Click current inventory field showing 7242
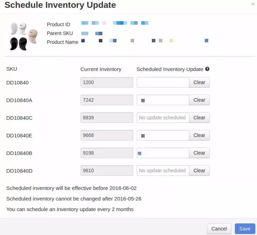 pos(107,100)
